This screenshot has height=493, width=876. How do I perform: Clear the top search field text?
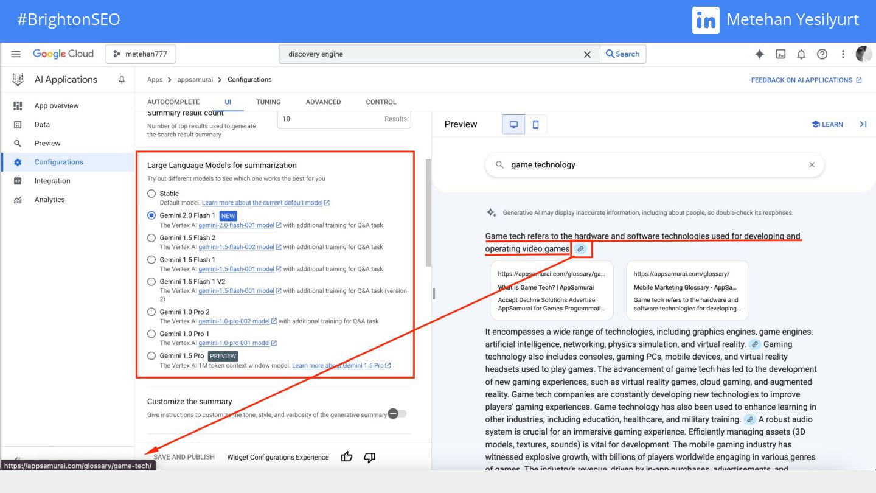(x=587, y=54)
